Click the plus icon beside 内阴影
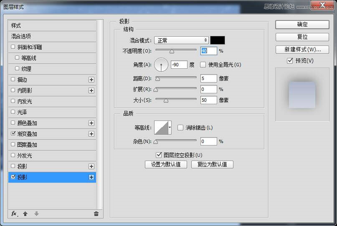The image size is (337, 226). tap(91, 90)
